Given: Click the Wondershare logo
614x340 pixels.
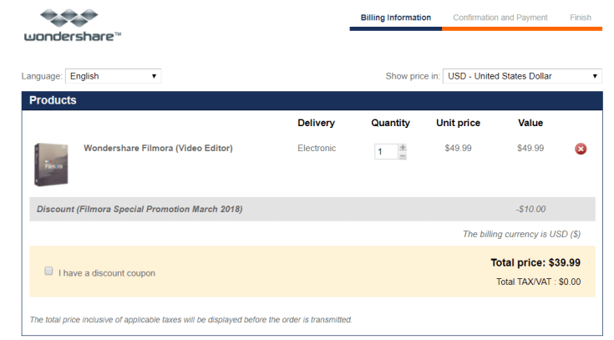Looking at the screenshot, I should (73, 25).
